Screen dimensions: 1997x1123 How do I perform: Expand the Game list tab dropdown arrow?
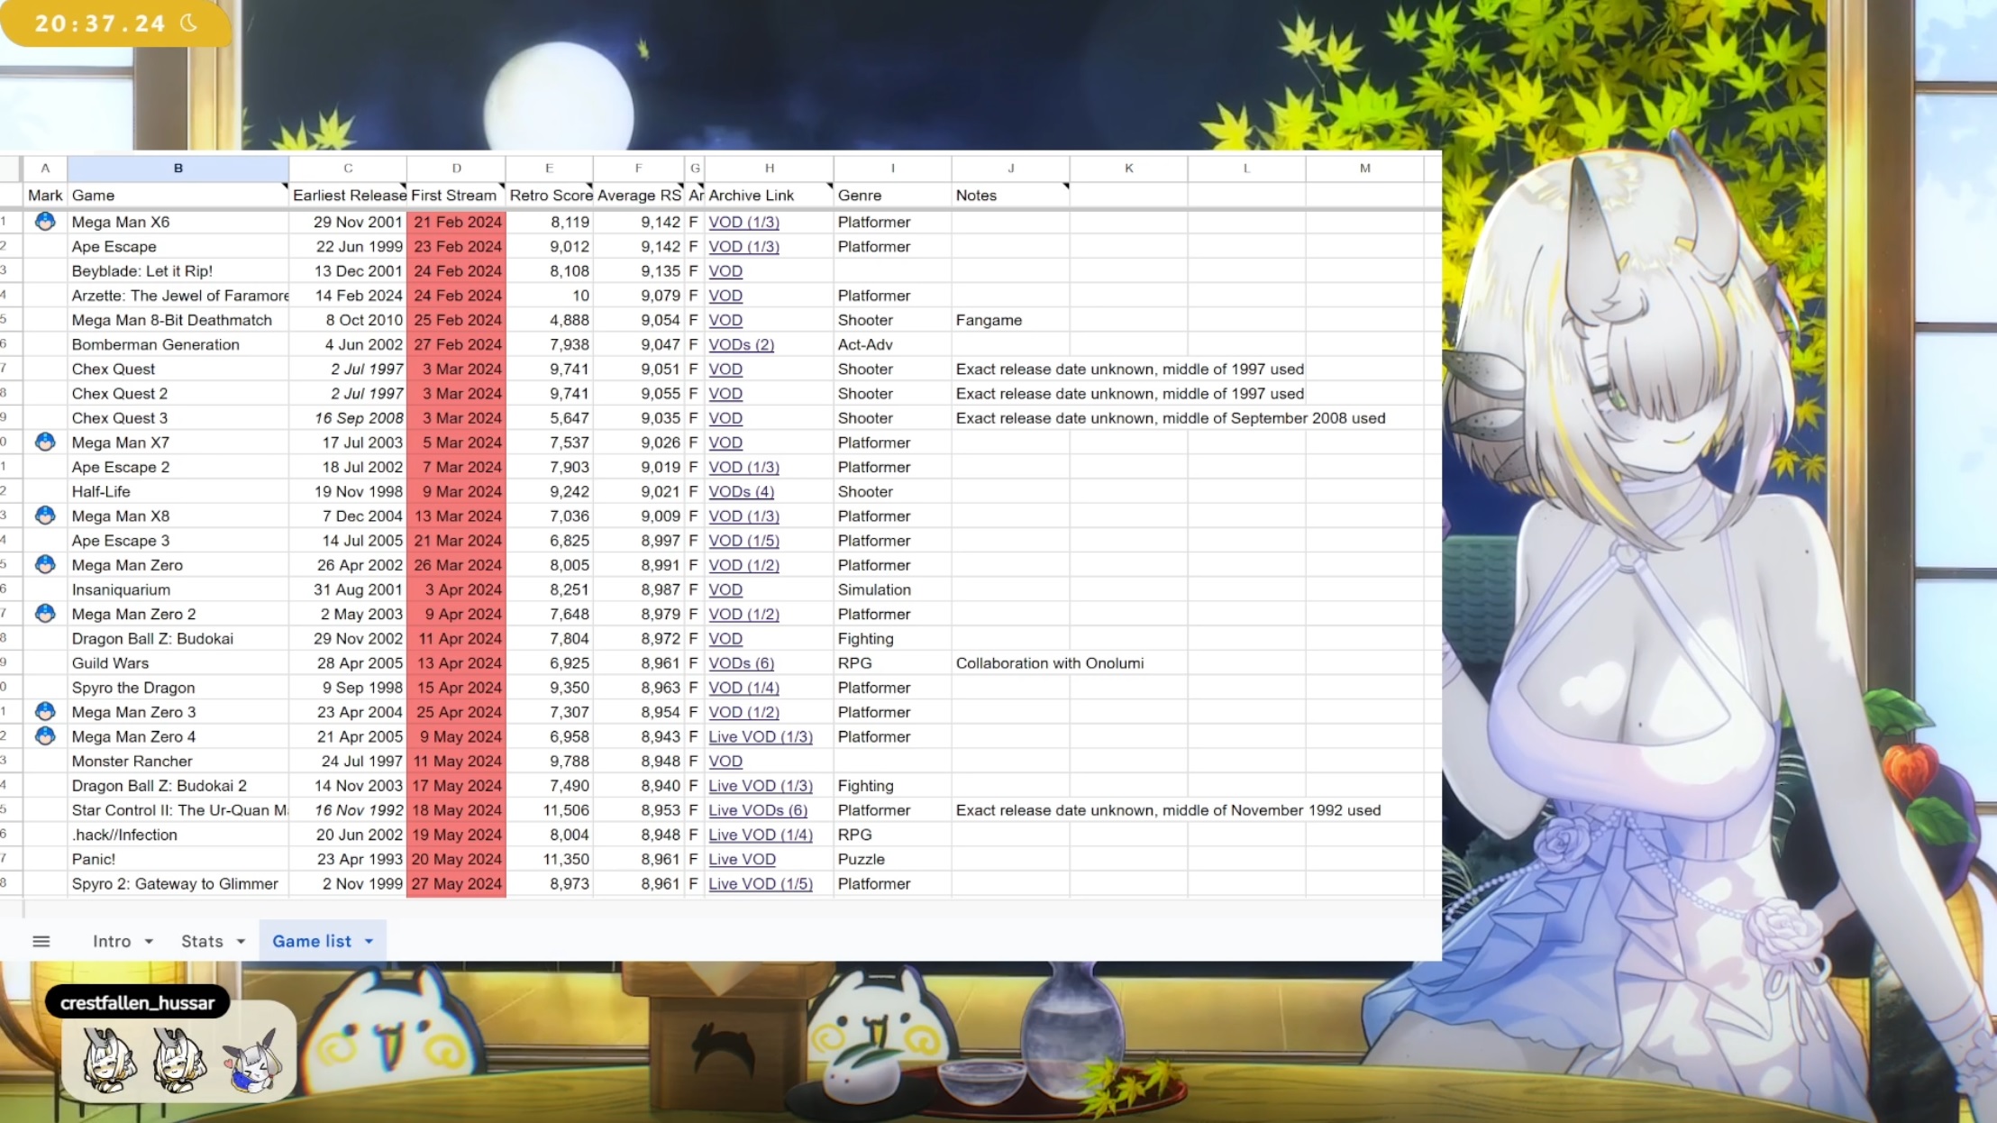369,941
